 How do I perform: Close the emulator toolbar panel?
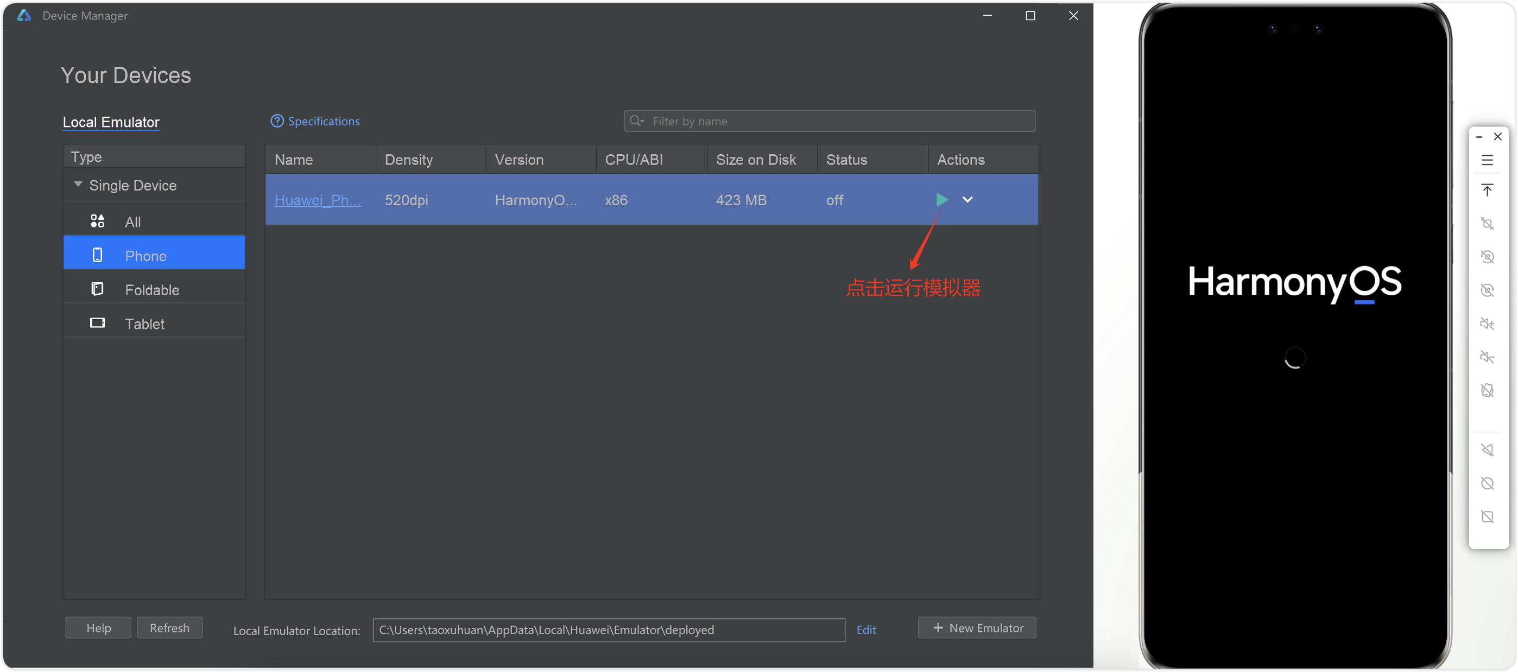tap(1497, 137)
